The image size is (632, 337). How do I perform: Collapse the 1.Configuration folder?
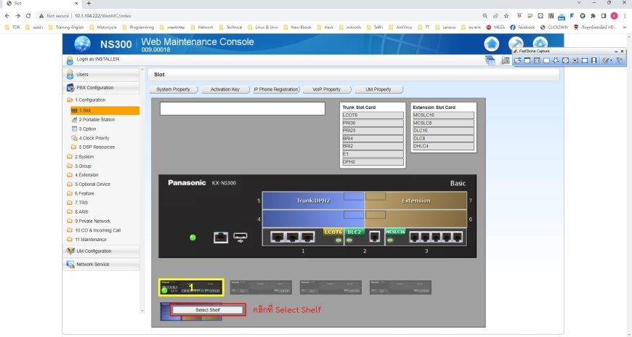pos(86,100)
